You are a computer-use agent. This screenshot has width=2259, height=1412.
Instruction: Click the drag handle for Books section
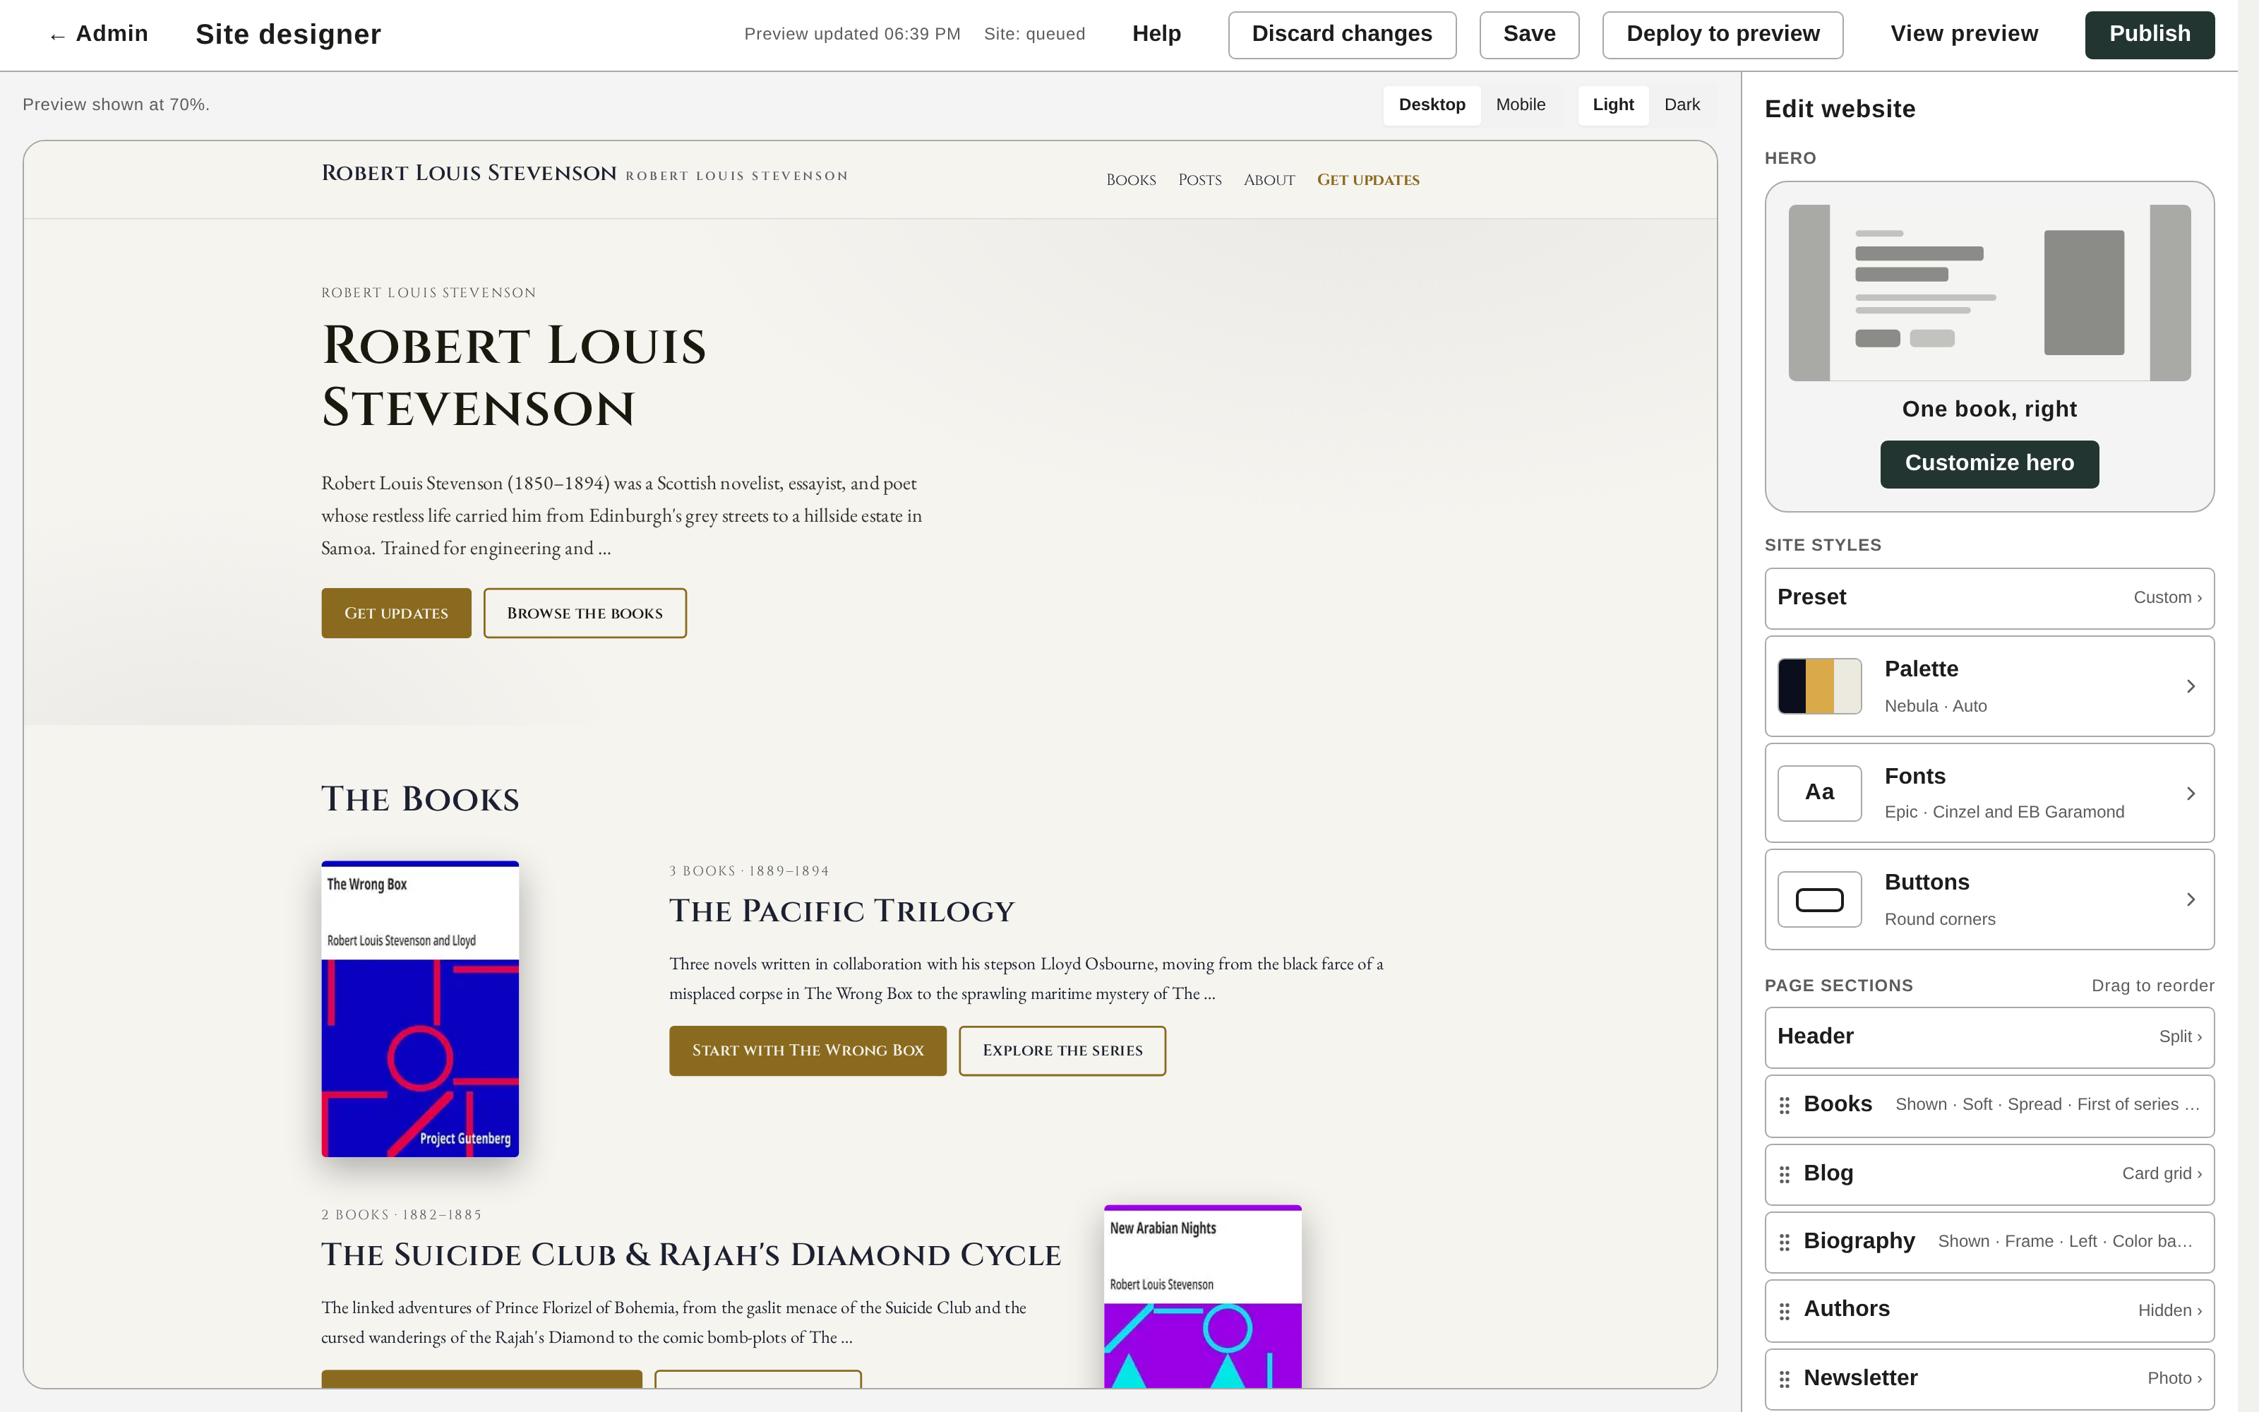(1784, 1106)
